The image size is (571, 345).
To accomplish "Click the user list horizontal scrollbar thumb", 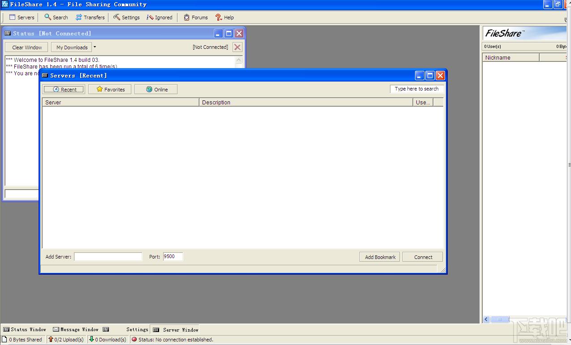I will (x=500, y=319).
